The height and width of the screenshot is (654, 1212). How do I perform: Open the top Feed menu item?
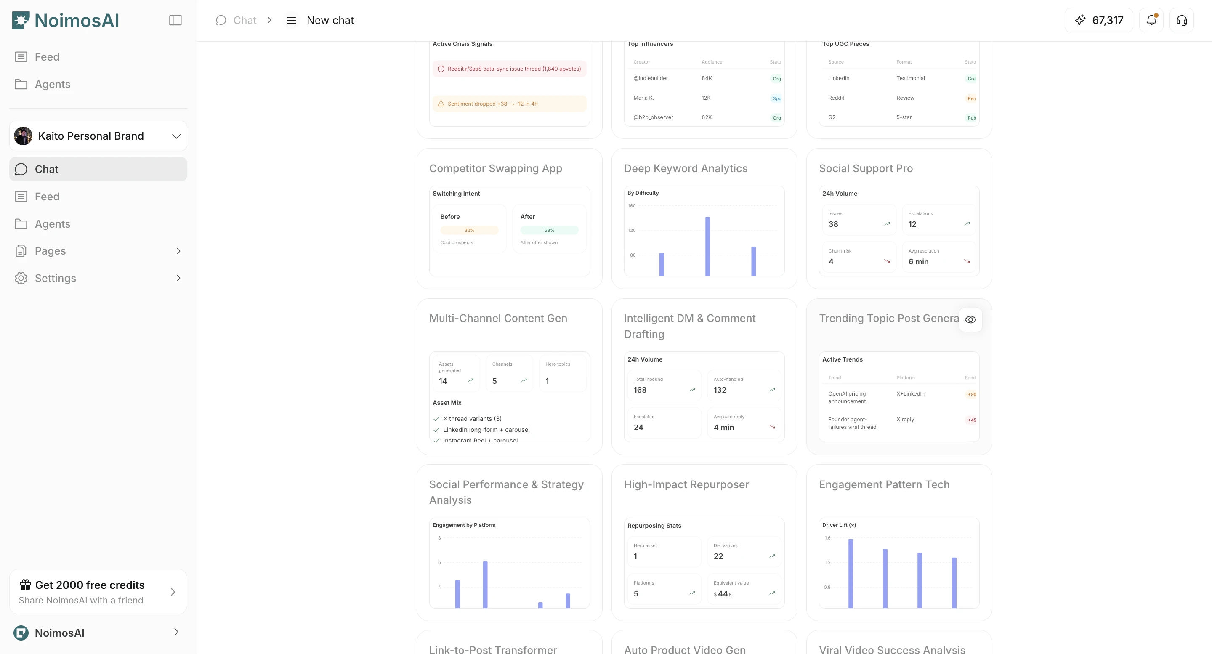click(98, 57)
